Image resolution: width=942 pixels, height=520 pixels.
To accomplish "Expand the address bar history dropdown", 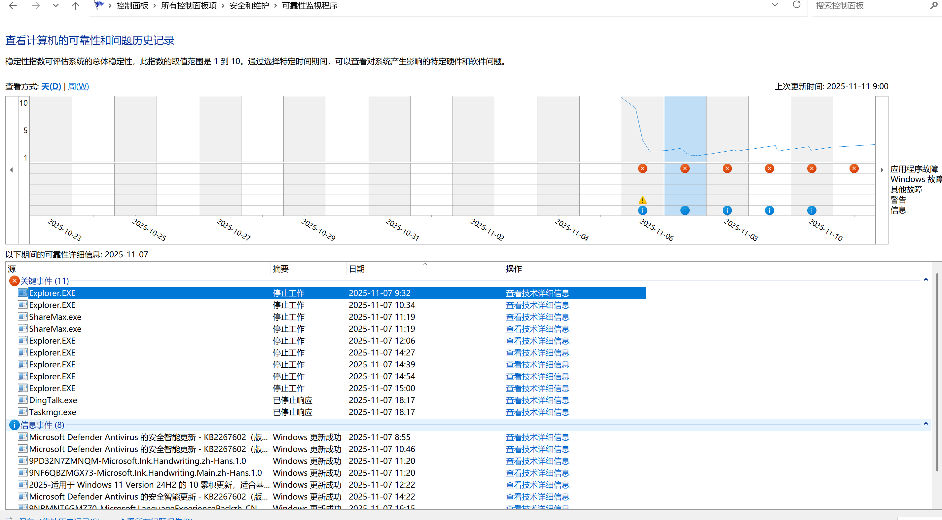I will (x=775, y=5).
